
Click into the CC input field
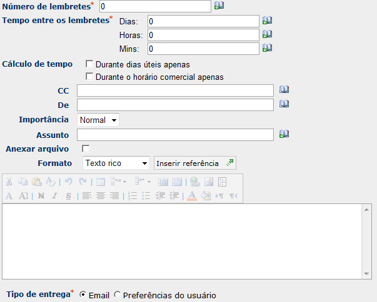pyautogui.click(x=175, y=90)
